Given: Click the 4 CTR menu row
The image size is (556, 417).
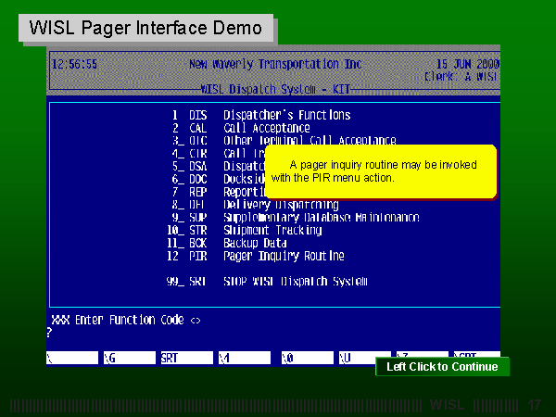Looking at the screenshot, I should click(219, 154).
